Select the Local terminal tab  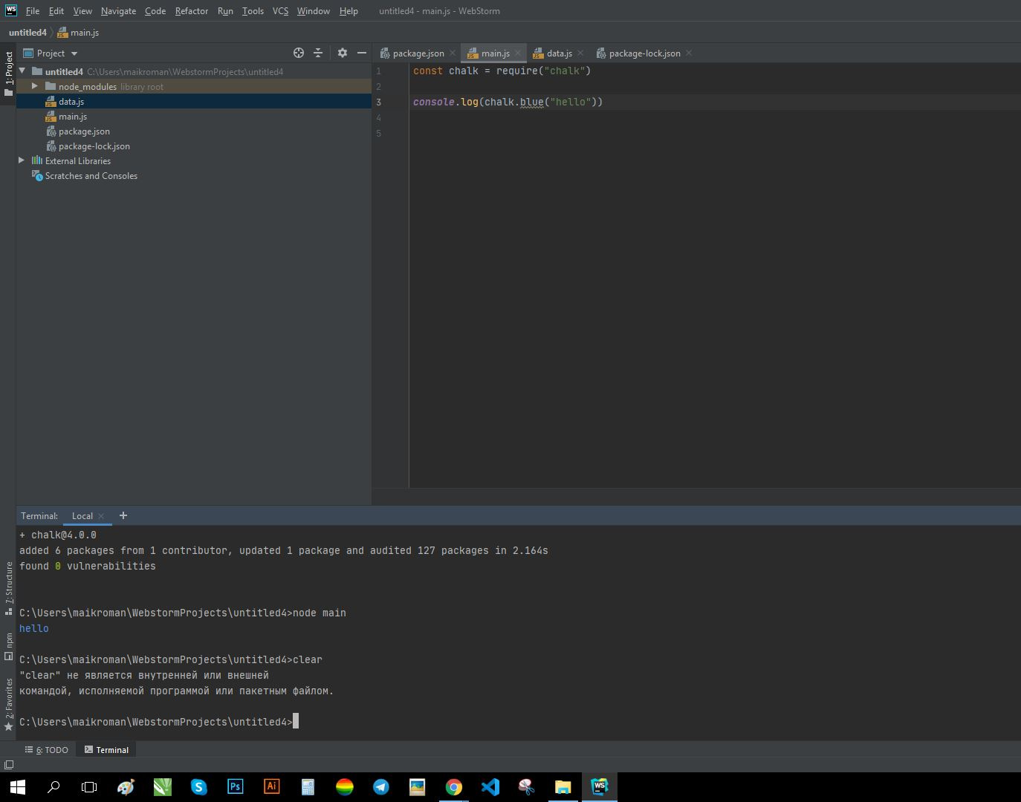click(82, 516)
